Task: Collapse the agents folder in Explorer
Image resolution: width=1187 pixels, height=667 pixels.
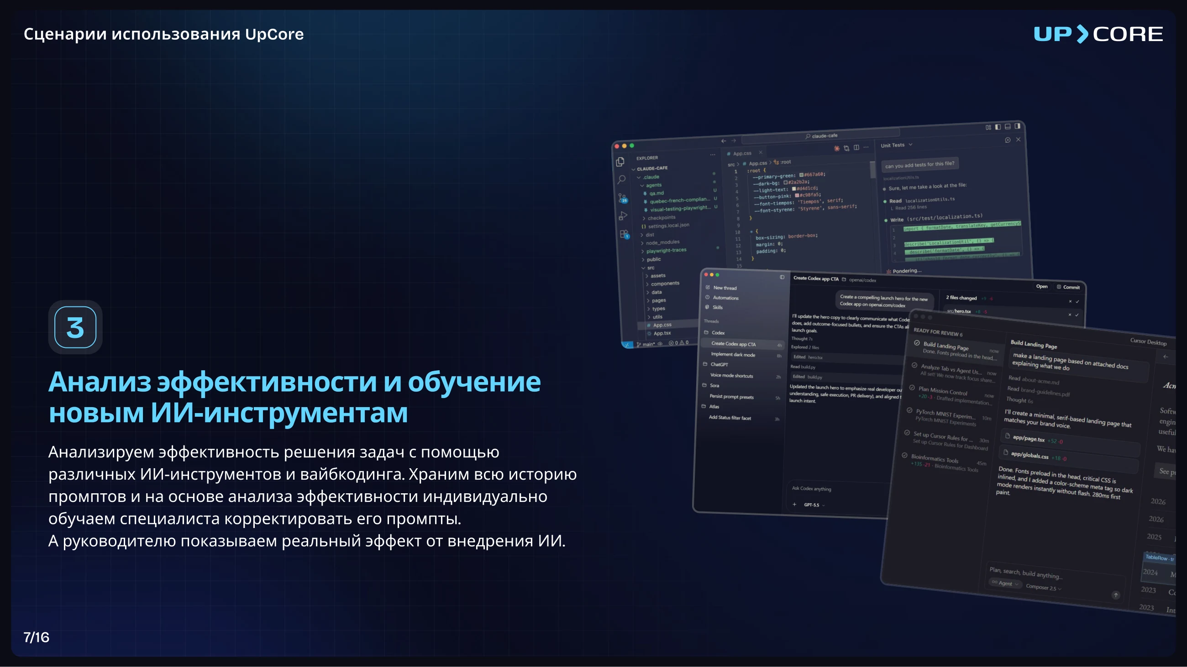Action: coord(642,186)
